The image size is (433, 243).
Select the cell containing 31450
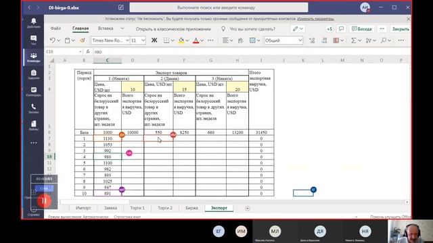(x=261, y=132)
